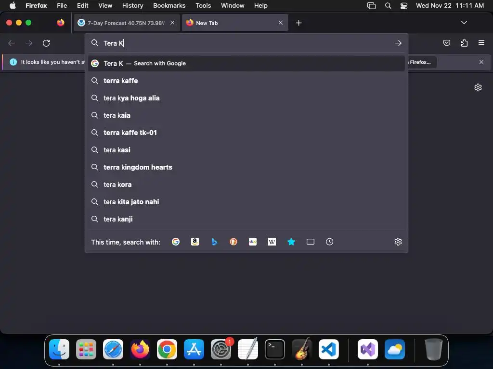The image size is (493, 369).
Task: Open Finder from the Dock
Action: pos(59,349)
